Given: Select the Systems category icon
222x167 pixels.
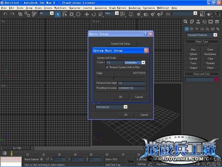Looking at the screenshot, I should tap(218, 29).
